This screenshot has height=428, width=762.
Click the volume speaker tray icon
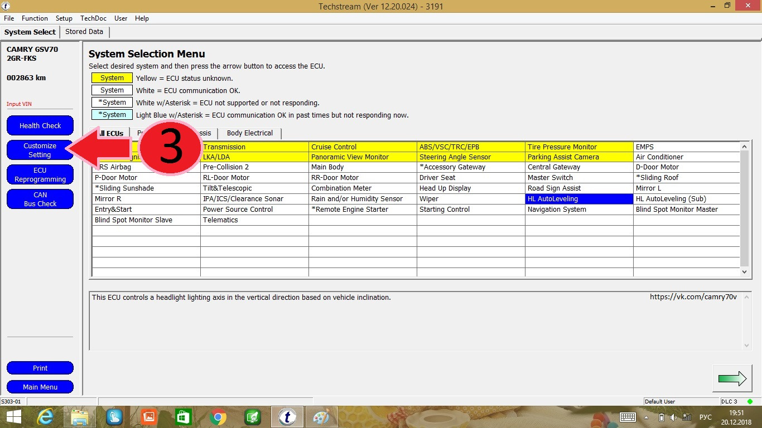674,417
